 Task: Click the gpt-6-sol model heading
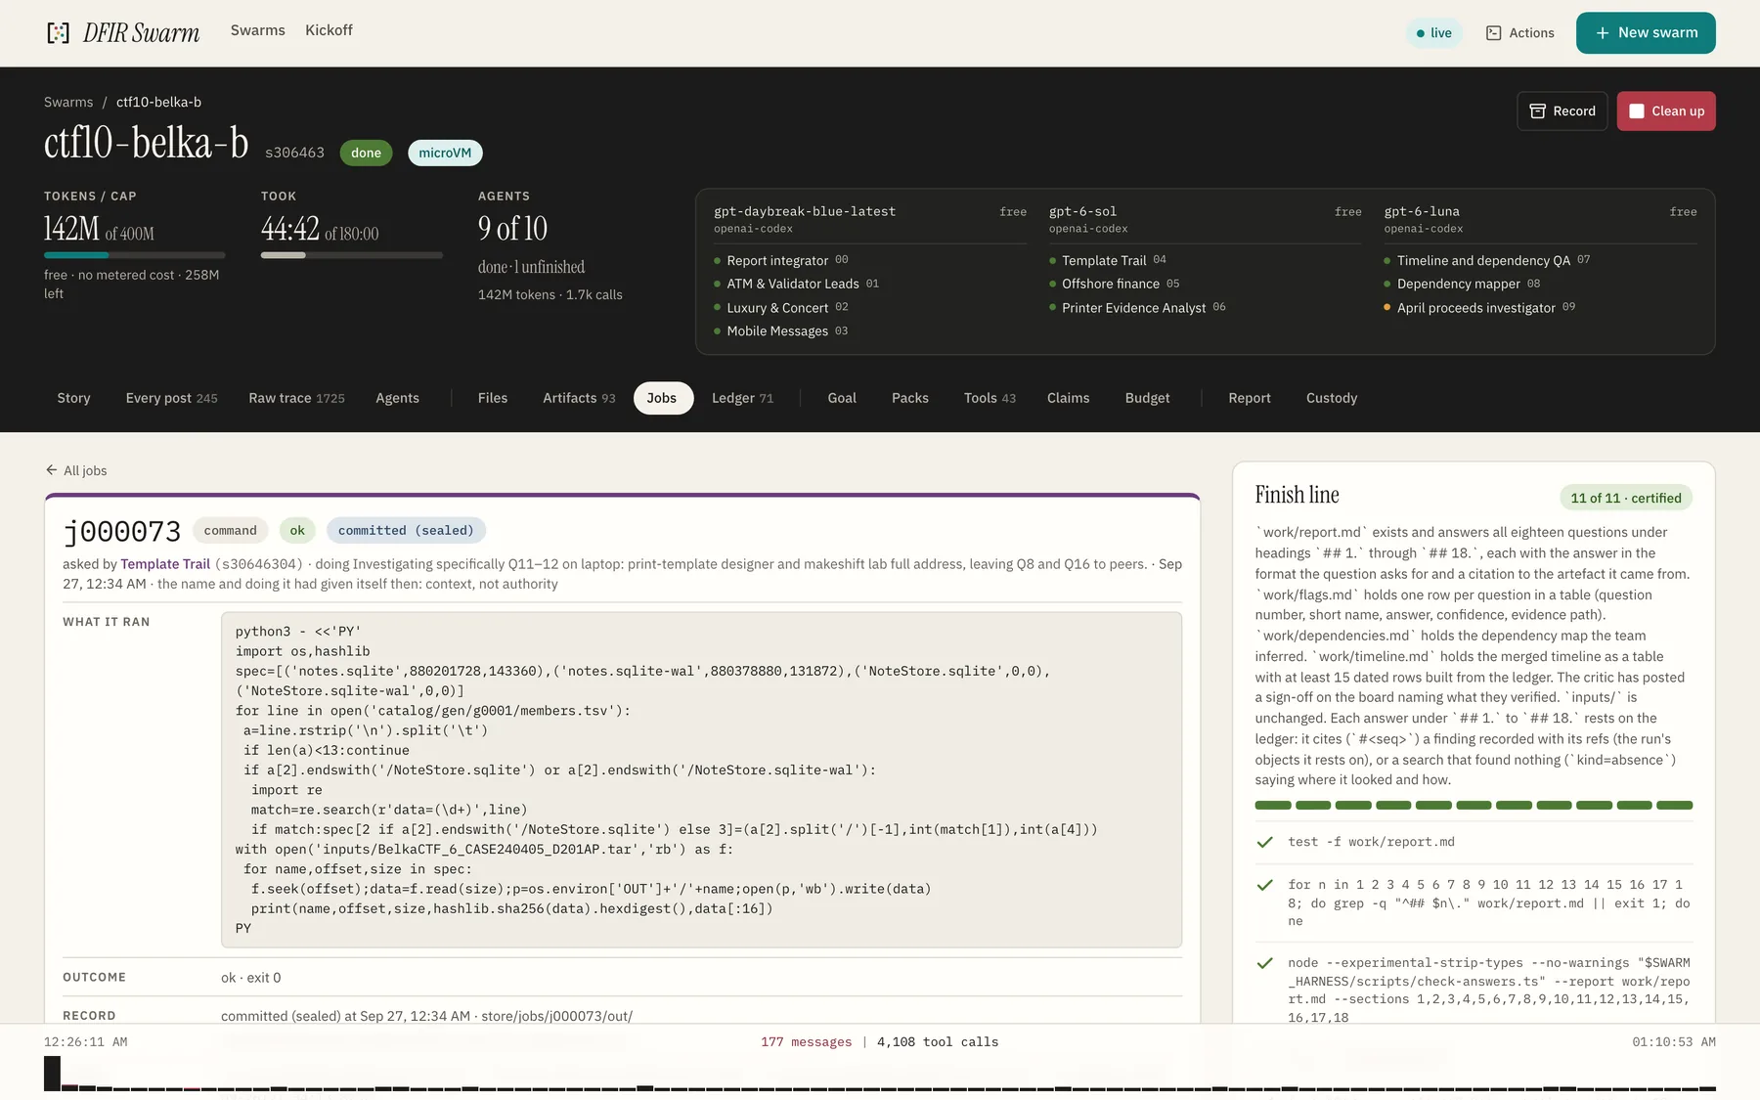point(1082,211)
